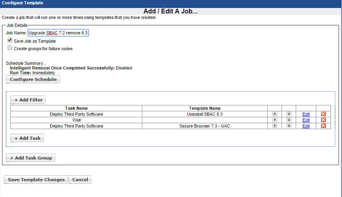Click Add Task button
342x197 pixels.
click(x=27, y=139)
